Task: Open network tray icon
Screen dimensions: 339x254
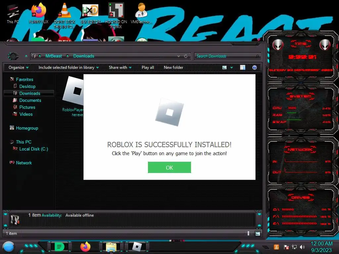Action: pyautogui.click(x=294, y=247)
